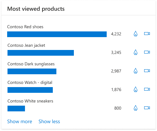Image resolution: width=157 pixels, height=131 pixels.
Task: Open heatmap for Contoso Watch - digital
Action: click(x=136, y=89)
